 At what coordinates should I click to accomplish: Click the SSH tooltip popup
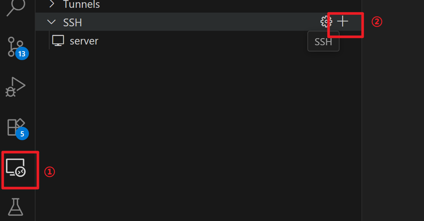323,42
